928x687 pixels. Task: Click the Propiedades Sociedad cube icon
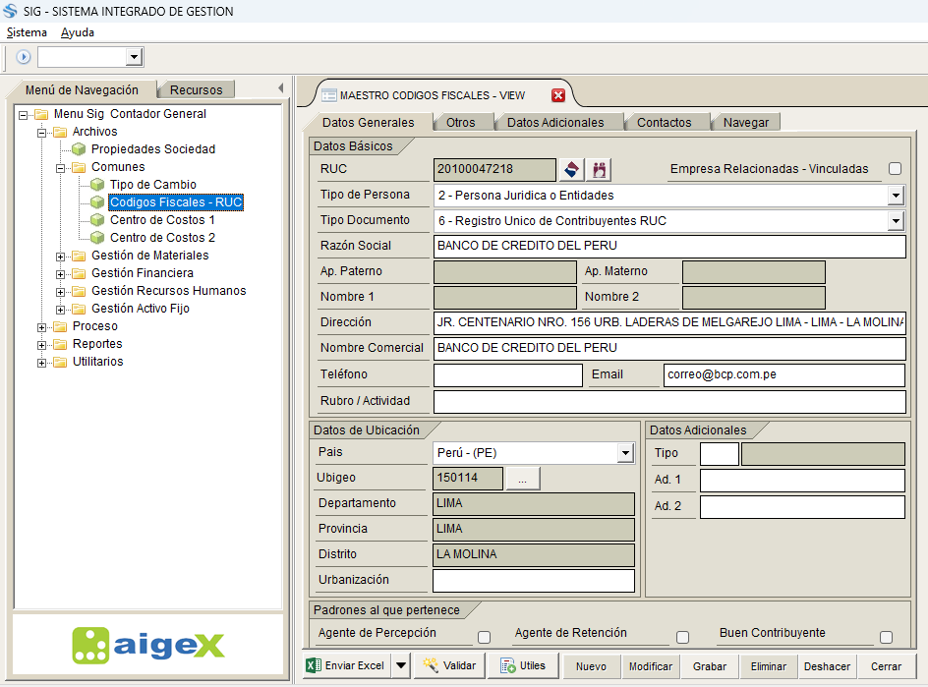(x=79, y=149)
